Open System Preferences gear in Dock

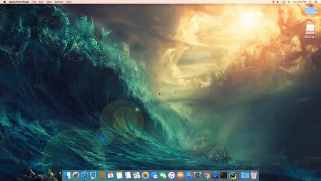pyautogui.click(x=198, y=175)
